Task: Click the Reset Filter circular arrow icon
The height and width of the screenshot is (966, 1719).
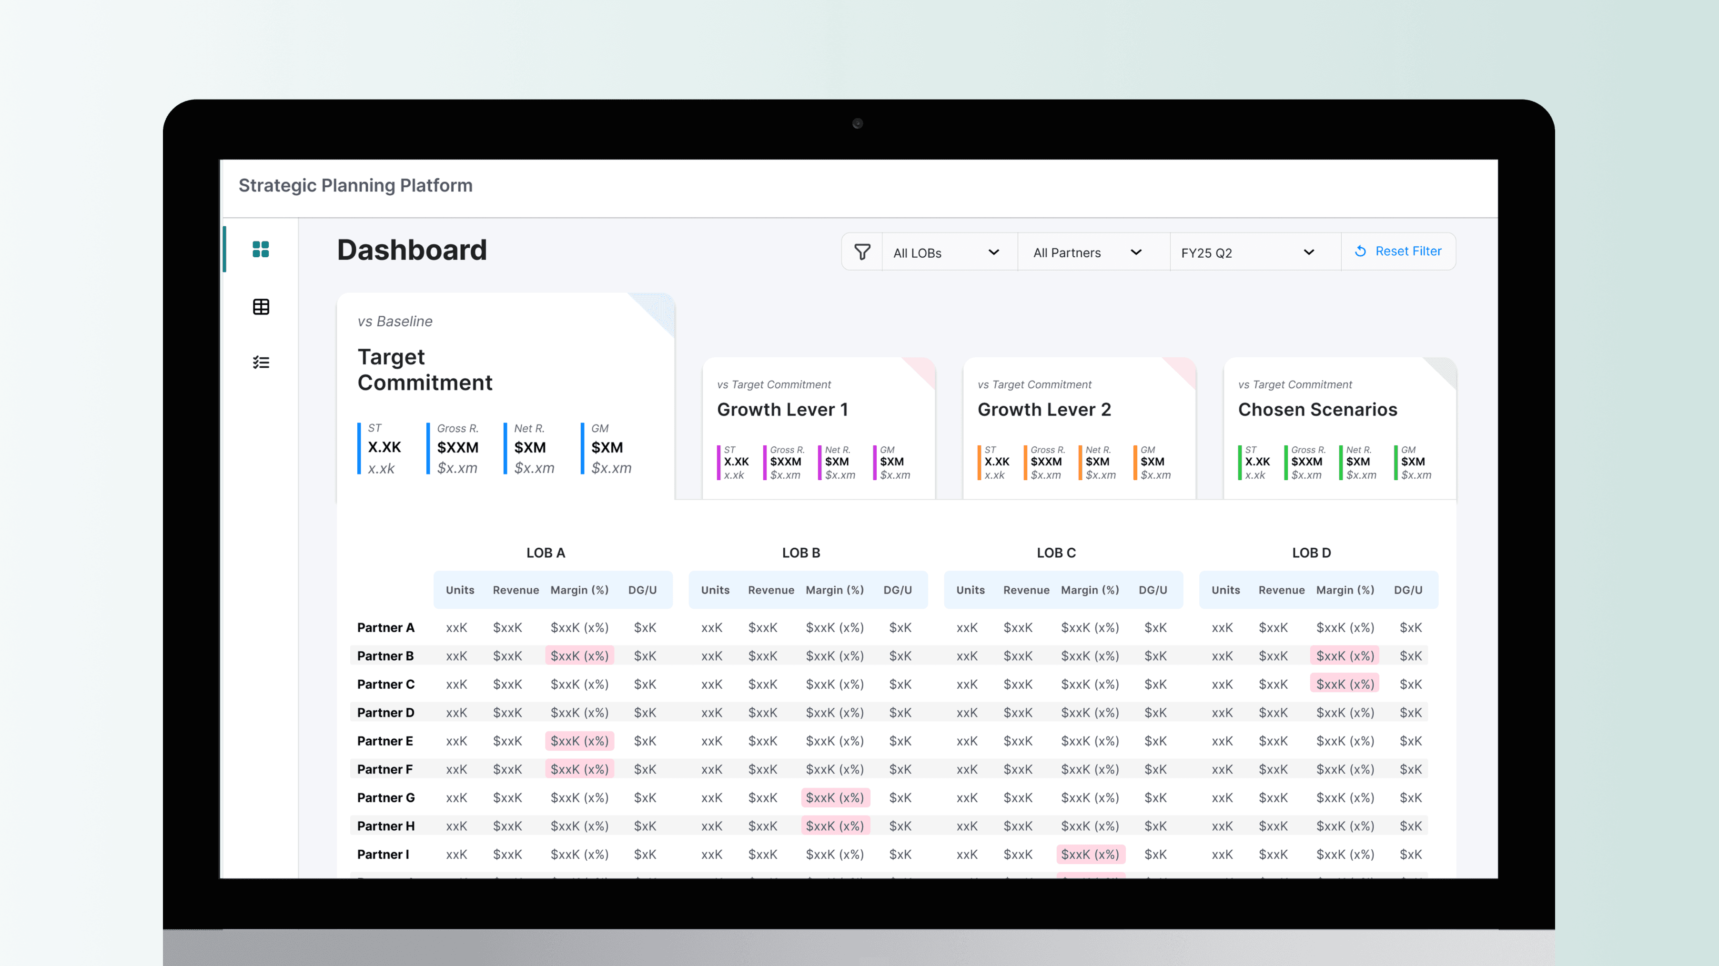Action: [x=1360, y=252]
